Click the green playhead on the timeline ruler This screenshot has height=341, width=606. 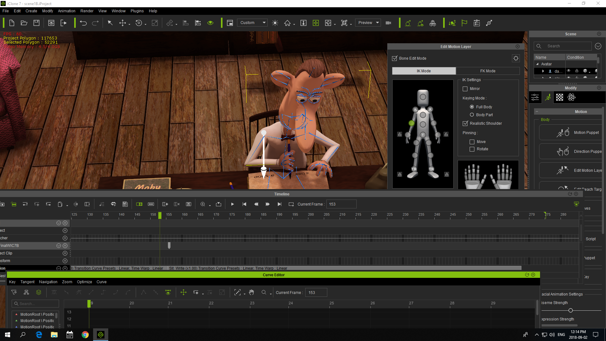(x=160, y=215)
